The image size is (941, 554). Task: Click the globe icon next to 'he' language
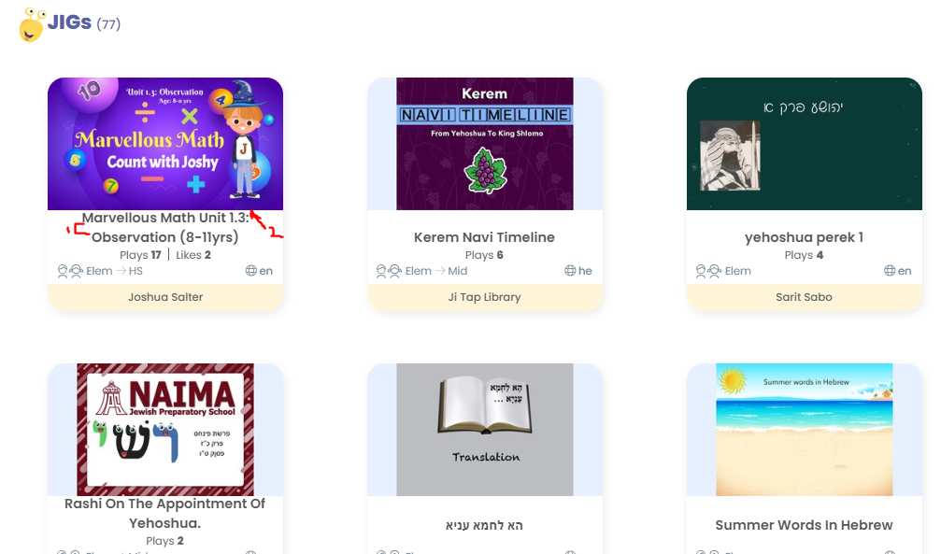[x=570, y=271]
